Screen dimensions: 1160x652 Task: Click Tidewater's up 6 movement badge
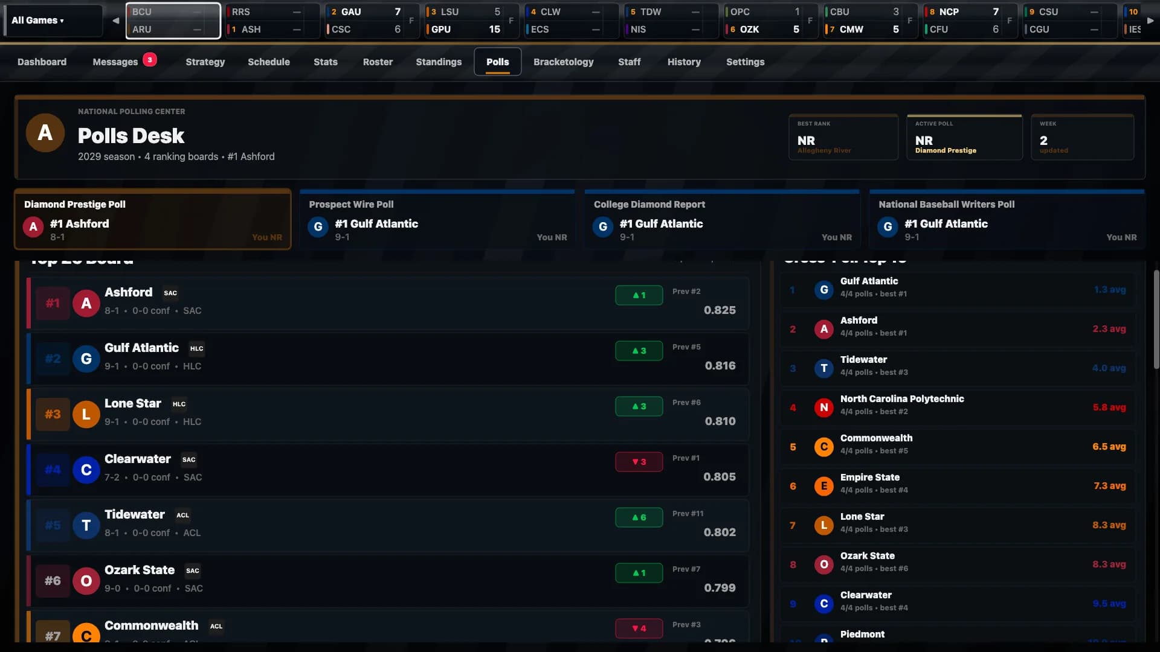coord(639,517)
